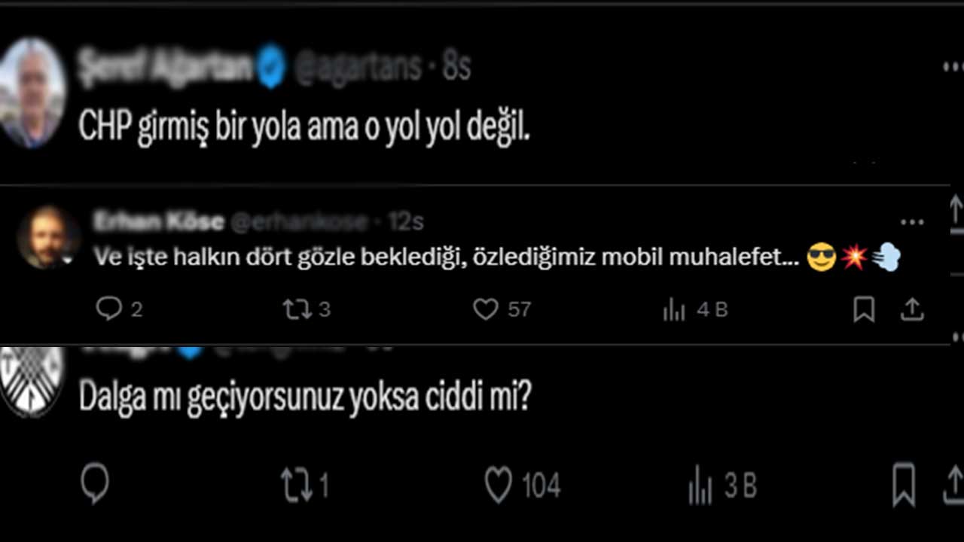Bookmark Erhan Köse's tweet
This screenshot has width=964, height=542.
[x=863, y=309]
